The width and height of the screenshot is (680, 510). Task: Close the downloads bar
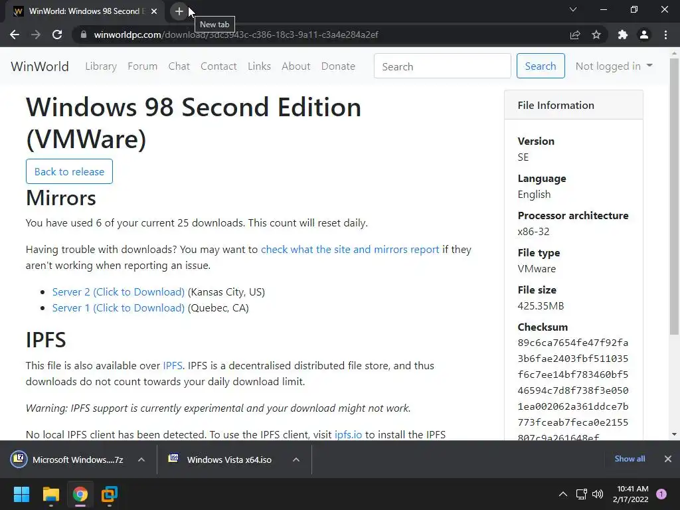pyautogui.click(x=668, y=458)
